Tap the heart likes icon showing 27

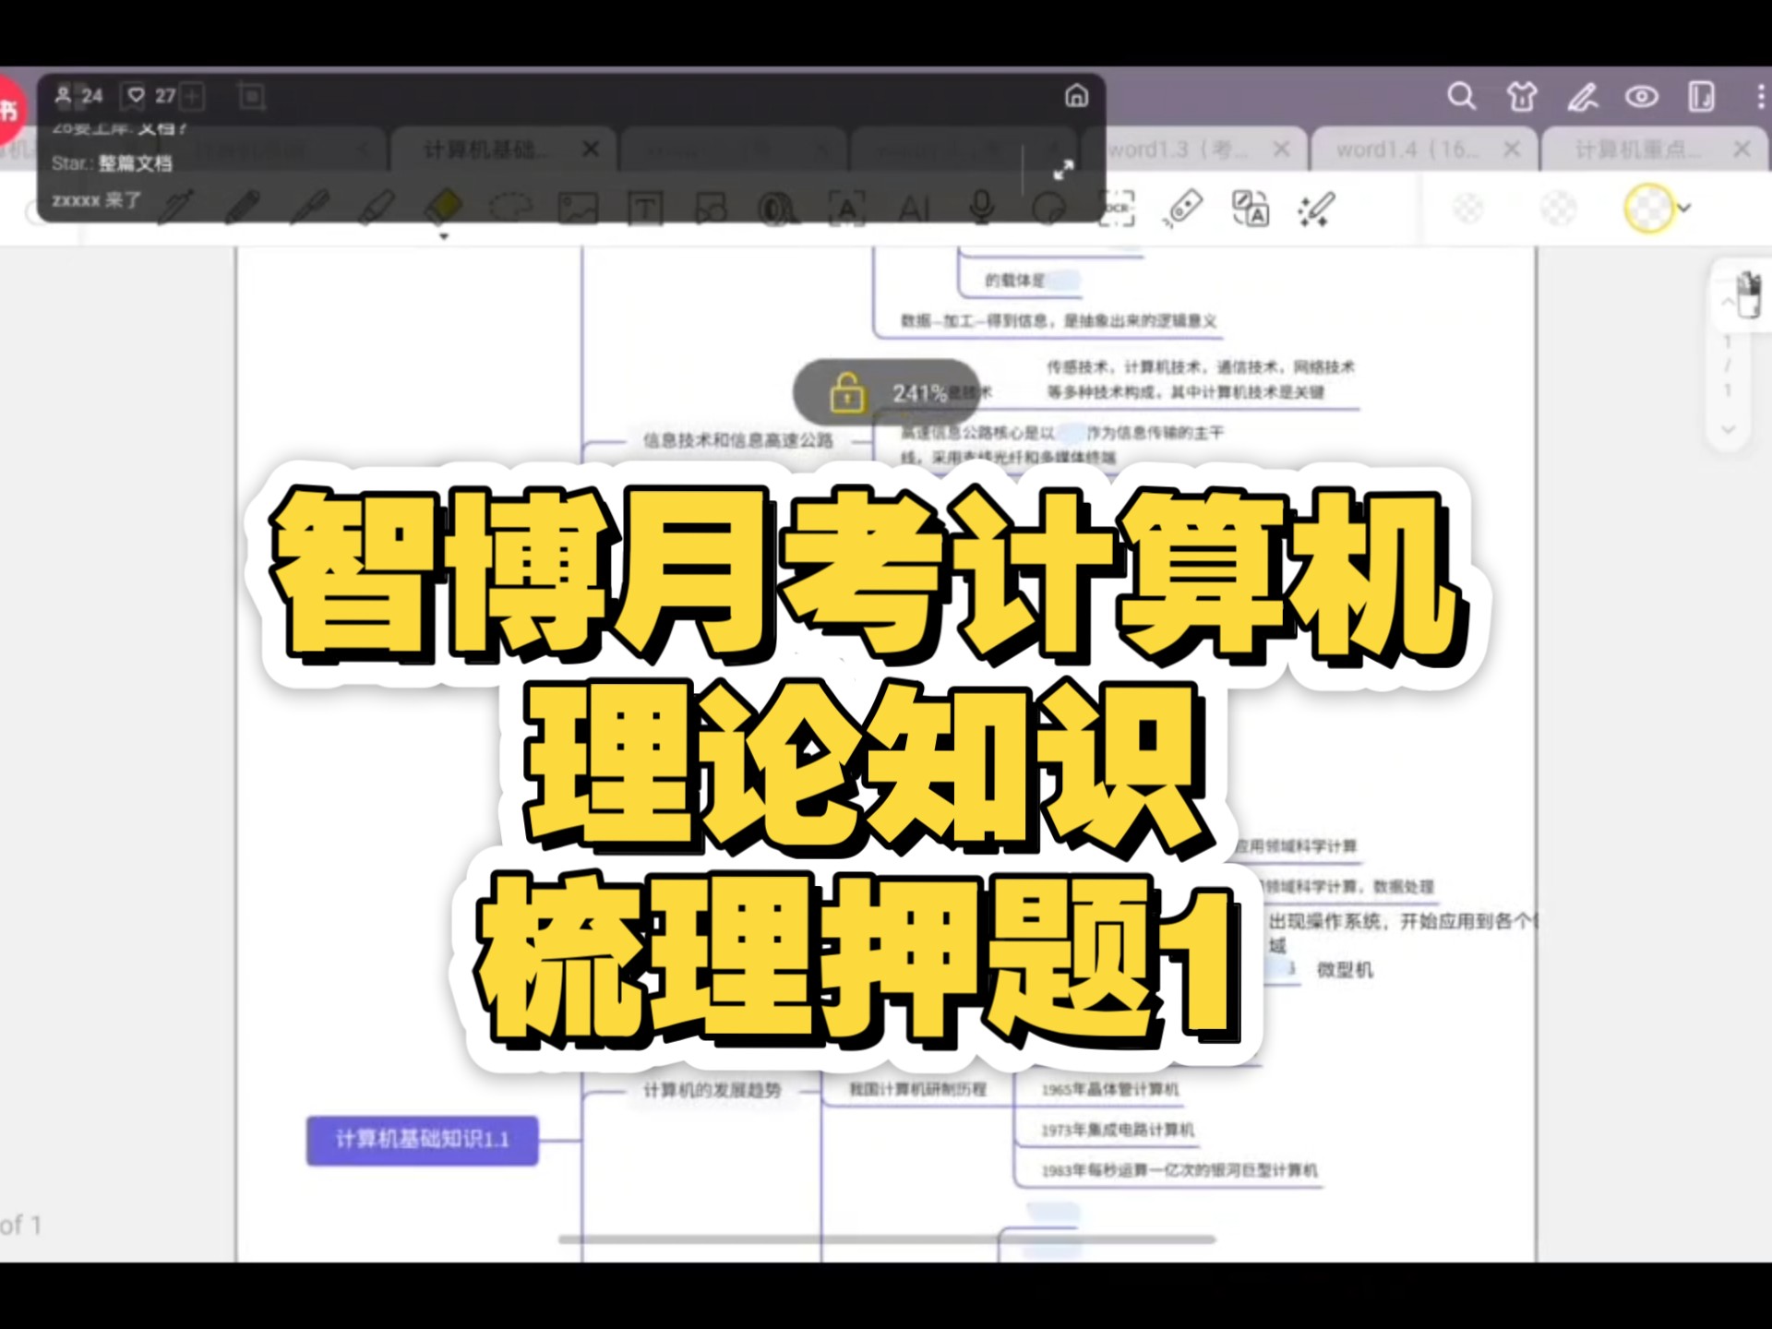click(136, 95)
